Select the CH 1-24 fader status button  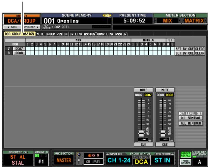point(119,160)
